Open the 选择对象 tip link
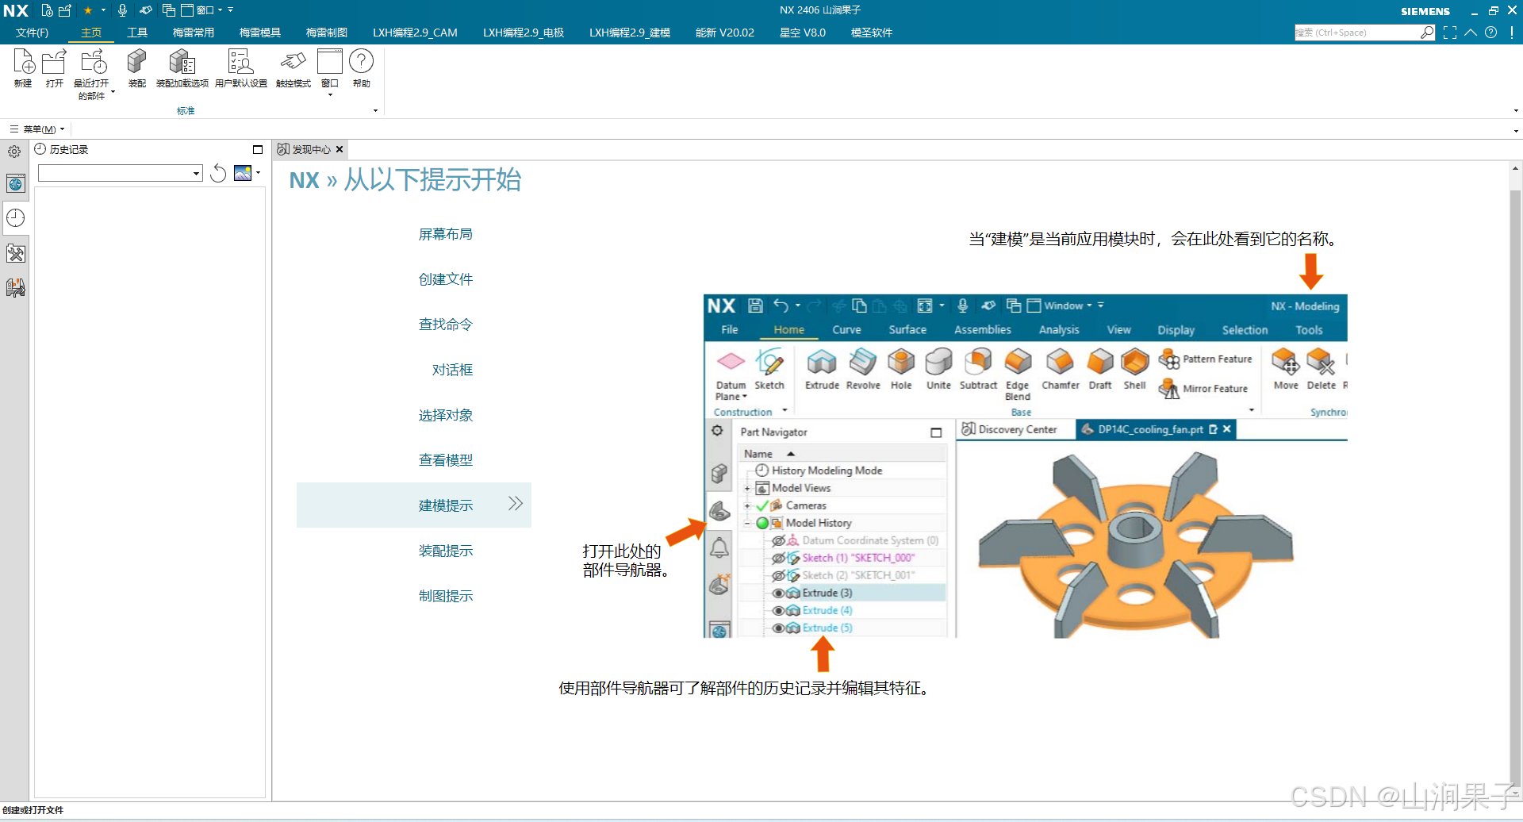The image size is (1523, 822). [446, 415]
